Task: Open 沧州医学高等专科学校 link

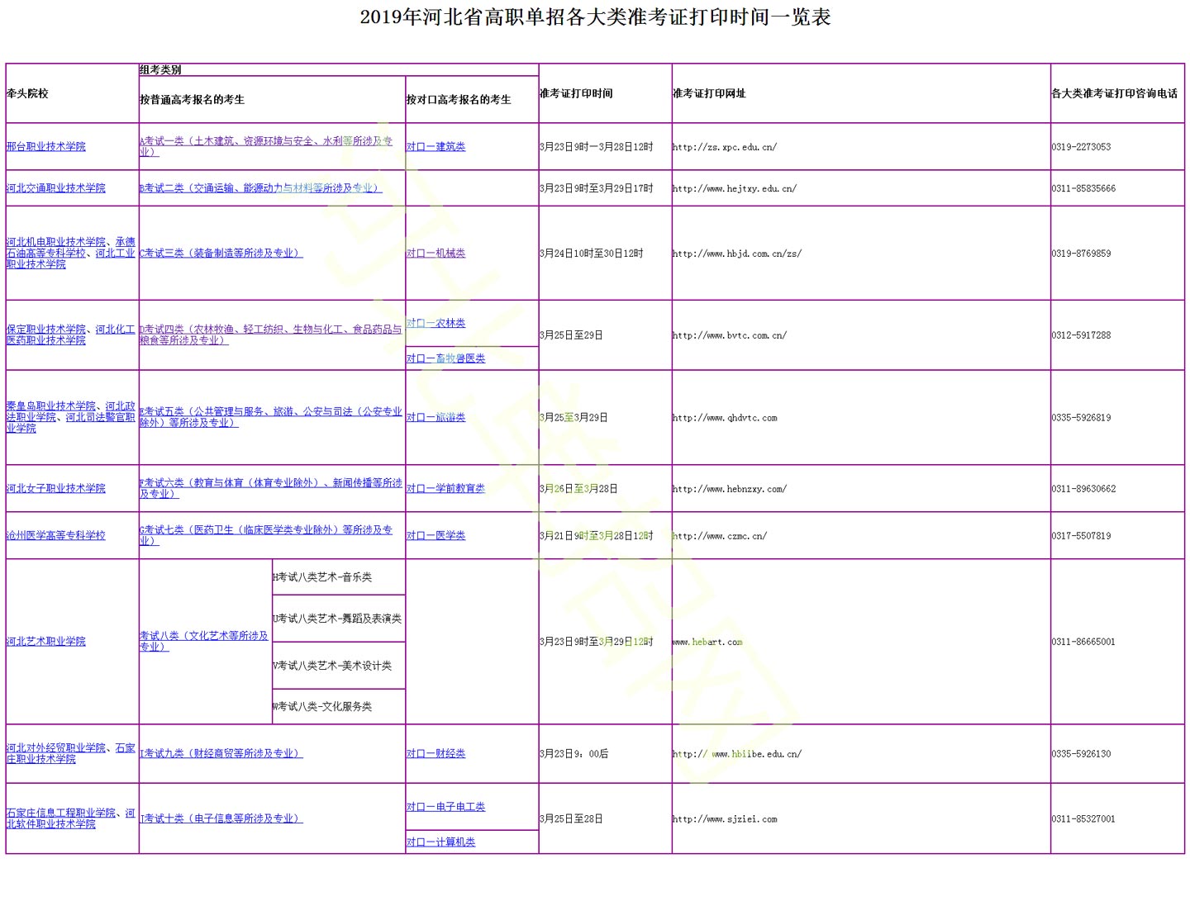Action: (x=56, y=535)
